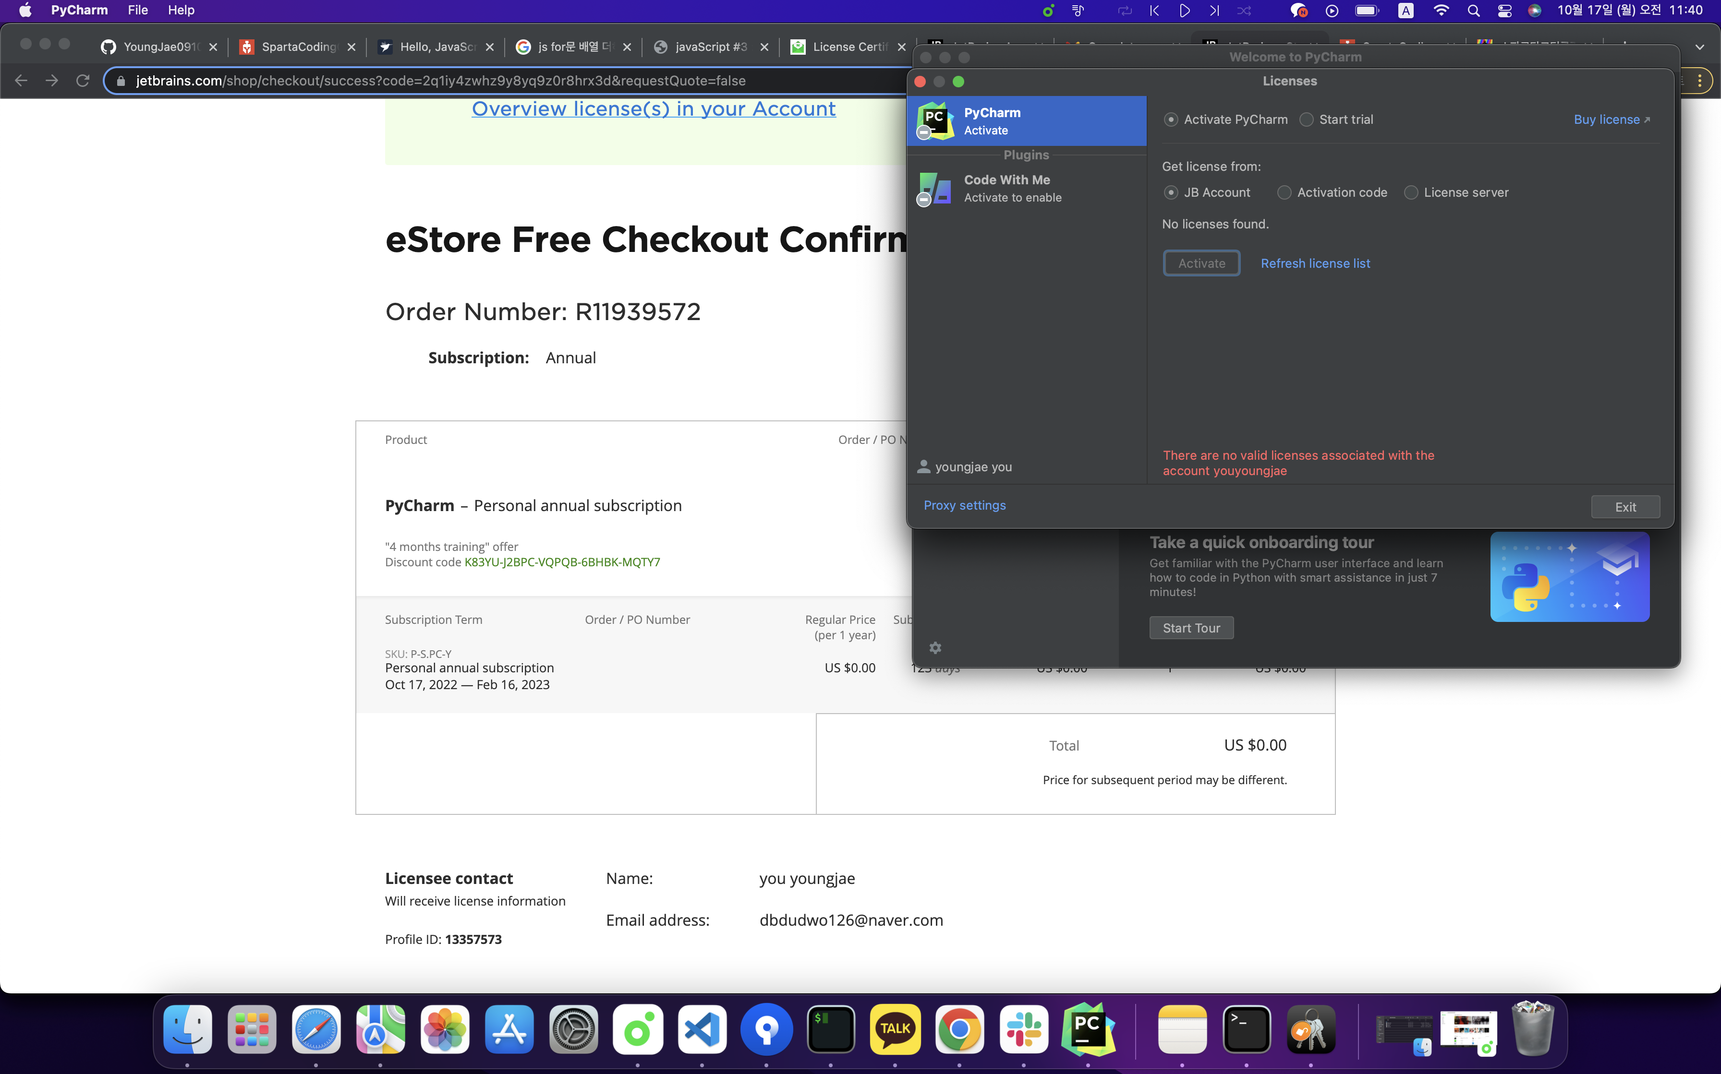
Task: Switch to the YoungJae0910 GitHub tab
Action: 159,47
